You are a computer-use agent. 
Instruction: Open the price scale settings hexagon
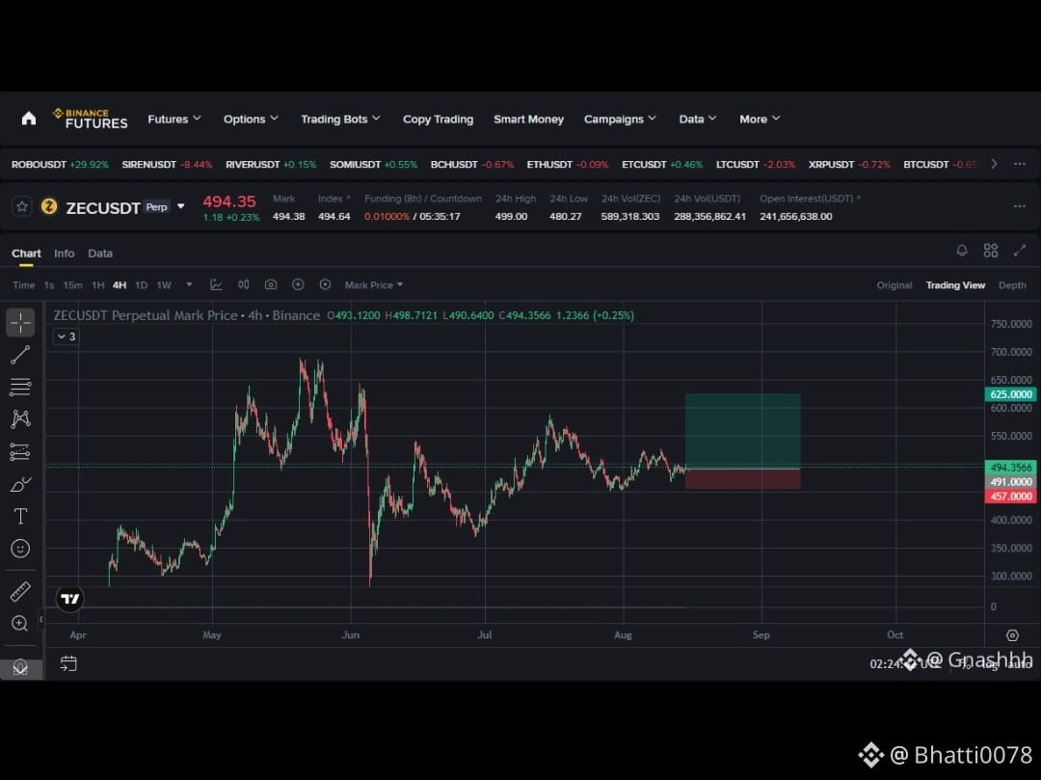click(x=1012, y=635)
